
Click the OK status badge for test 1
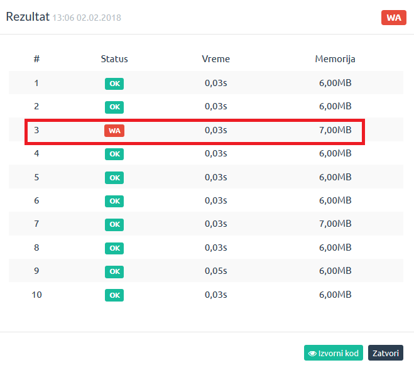[x=114, y=83]
